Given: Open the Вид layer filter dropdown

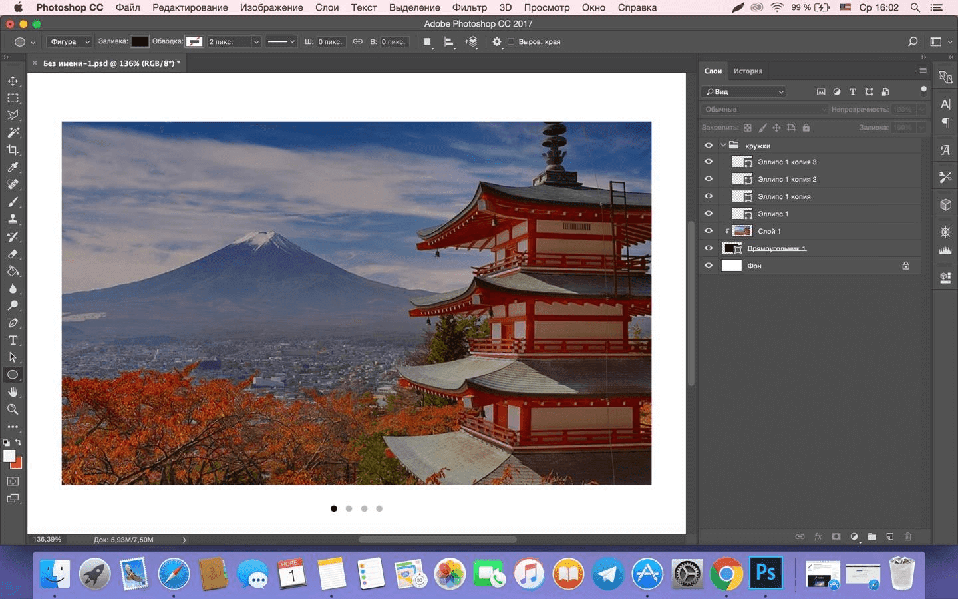Looking at the screenshot, I should pyautogui.click(x=744, y=92).
